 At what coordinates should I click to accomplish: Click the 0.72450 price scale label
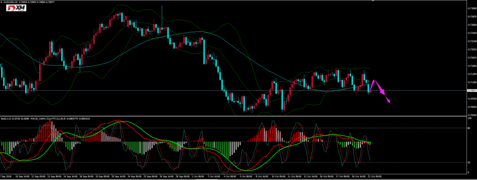tap(472, 33)
